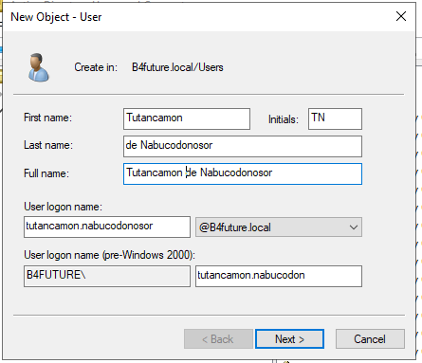Click the 'First name:' label

[x=47, y=118]
